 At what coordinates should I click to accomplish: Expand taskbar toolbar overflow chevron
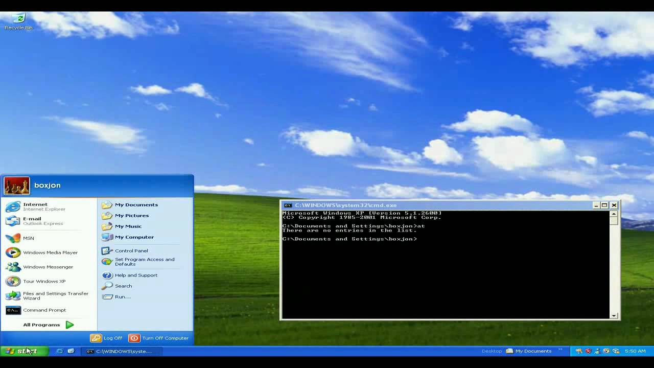click(x=560, y=350)
